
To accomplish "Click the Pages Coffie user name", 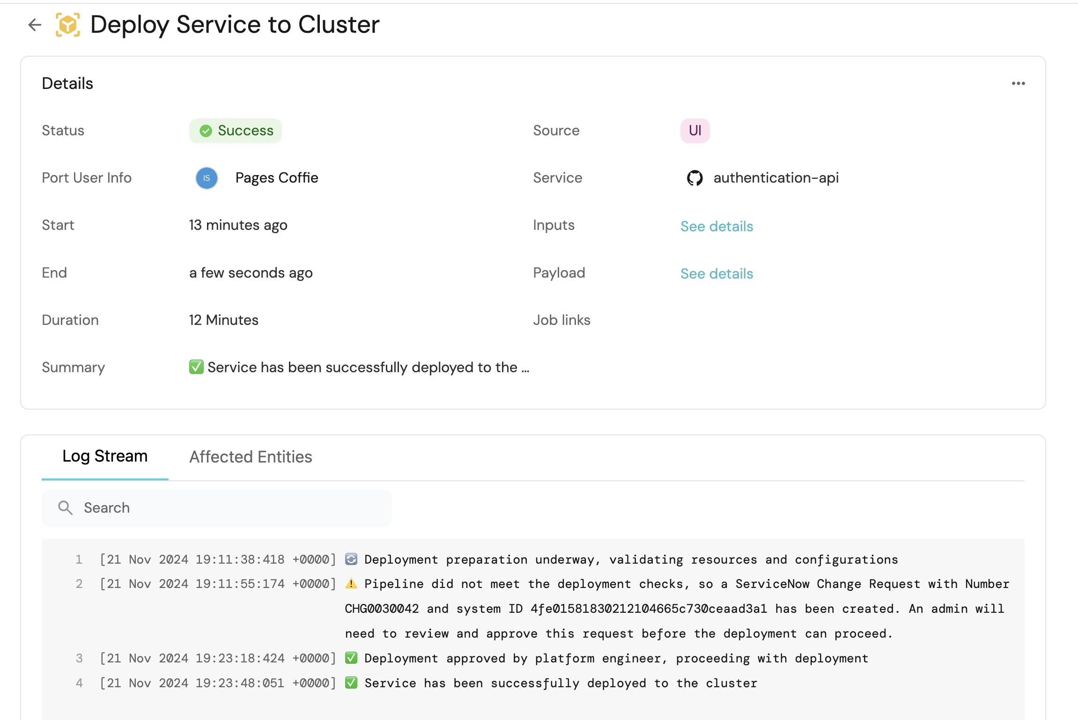I will tap(276, 178).
